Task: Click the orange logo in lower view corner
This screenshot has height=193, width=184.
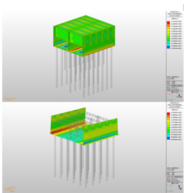Action: (10, 189)
